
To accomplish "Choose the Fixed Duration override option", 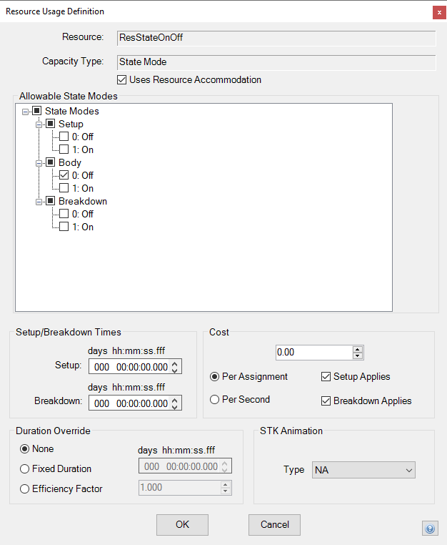I will pos(25,469).
